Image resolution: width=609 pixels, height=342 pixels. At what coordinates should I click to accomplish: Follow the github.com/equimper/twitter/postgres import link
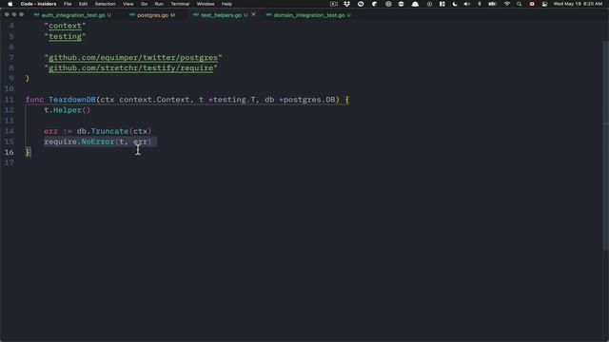pyautogui.click(x=133, y=57)
